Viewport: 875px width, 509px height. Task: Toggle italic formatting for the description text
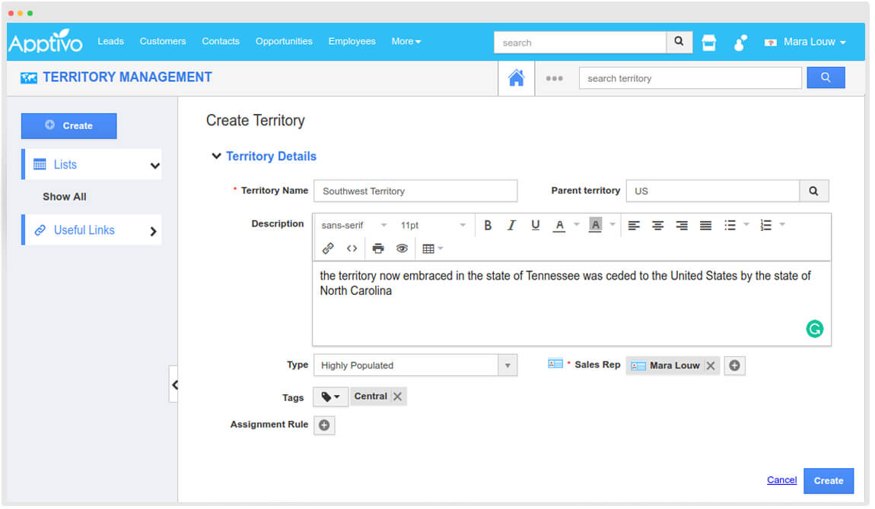[511, 225]
